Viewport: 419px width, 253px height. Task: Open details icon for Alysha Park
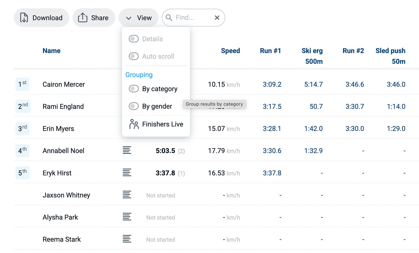[x=127, y=217]
